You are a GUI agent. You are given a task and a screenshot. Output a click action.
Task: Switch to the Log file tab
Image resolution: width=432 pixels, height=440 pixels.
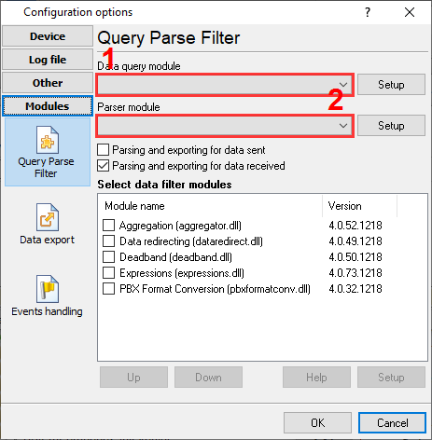pyautogui.click(x=48, y=60)
